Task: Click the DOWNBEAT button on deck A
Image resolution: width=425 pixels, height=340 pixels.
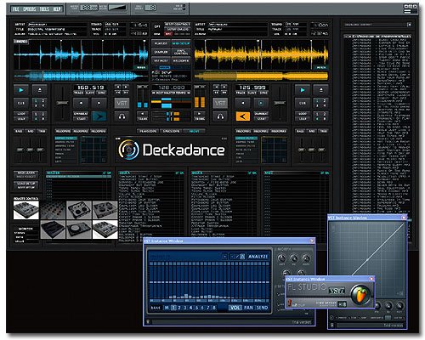Action: [81, 114]
